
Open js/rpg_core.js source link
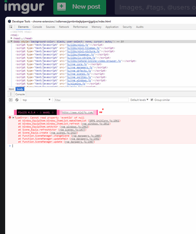point(77,64)
